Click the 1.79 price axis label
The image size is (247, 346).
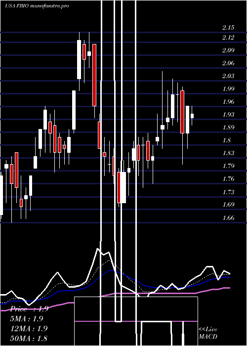click(x=228, y=166)
